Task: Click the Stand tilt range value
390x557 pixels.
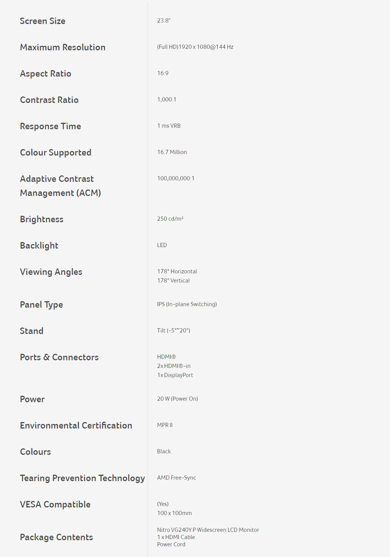Action: [174, 331]
